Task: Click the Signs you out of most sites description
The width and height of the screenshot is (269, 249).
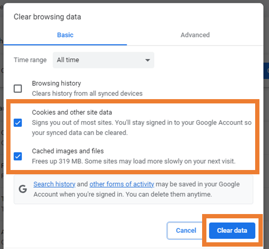Action: point(142,127)
